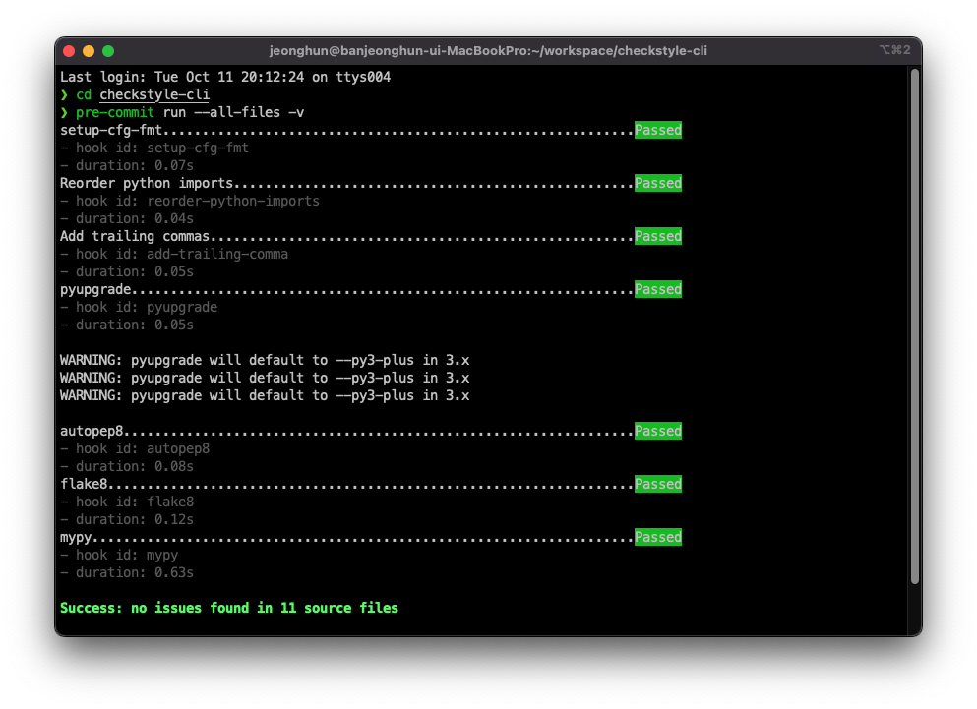977x709 pixels.
Task: Click the first pyupgrade WARNING line
Action: click(265, 360)
